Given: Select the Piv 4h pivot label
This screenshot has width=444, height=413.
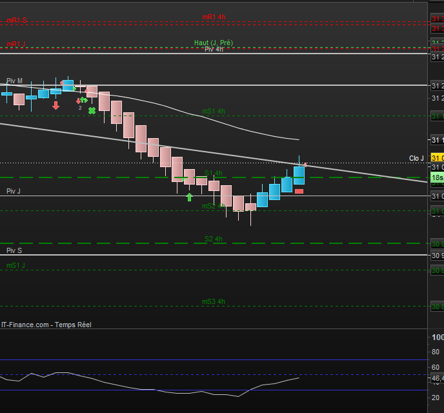Looking at the screenshot, I should pyautogui.click(x=214, y=49).
